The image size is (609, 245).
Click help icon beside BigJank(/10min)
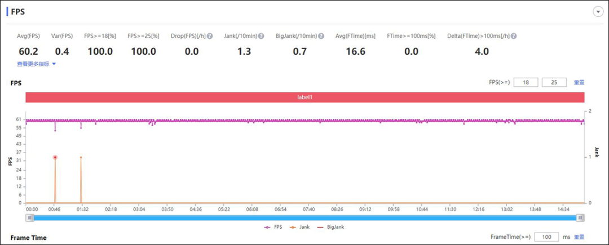point(321,36)
